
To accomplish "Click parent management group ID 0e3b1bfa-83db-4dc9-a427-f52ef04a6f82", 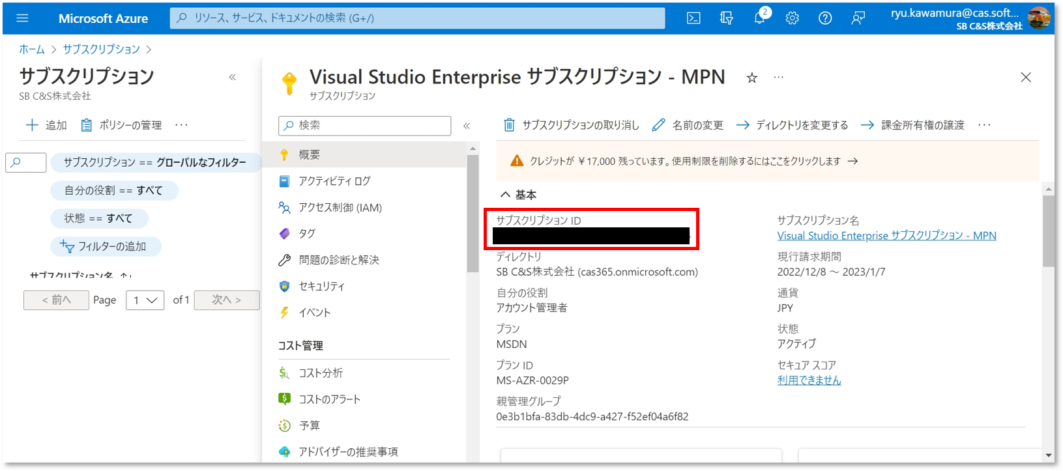I will click(x=592, y=417).
